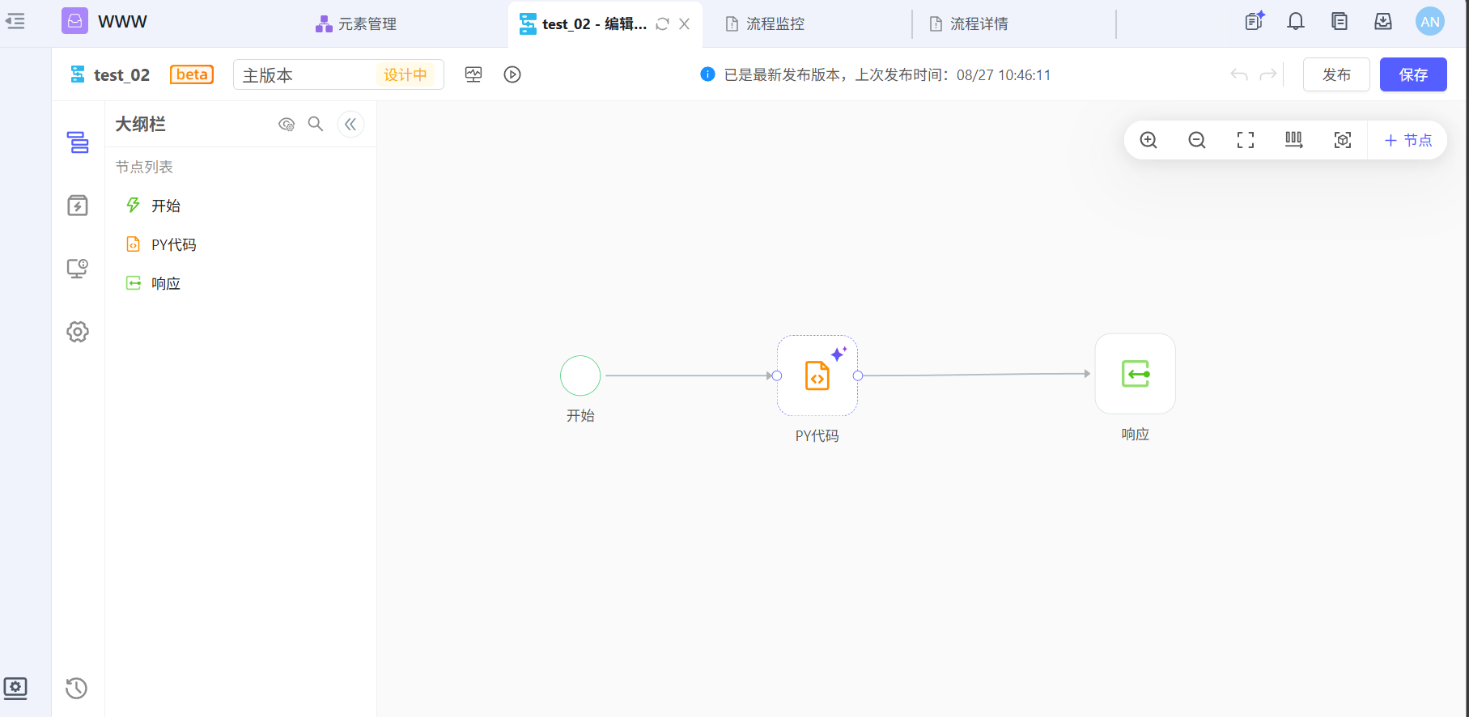Open the settings gear in sidebar
This screenshot has width=1469, height=717.
click(78, 332)
